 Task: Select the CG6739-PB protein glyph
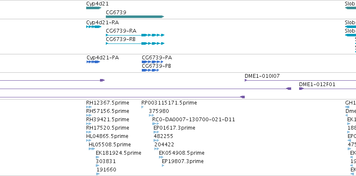coord(150,70)
